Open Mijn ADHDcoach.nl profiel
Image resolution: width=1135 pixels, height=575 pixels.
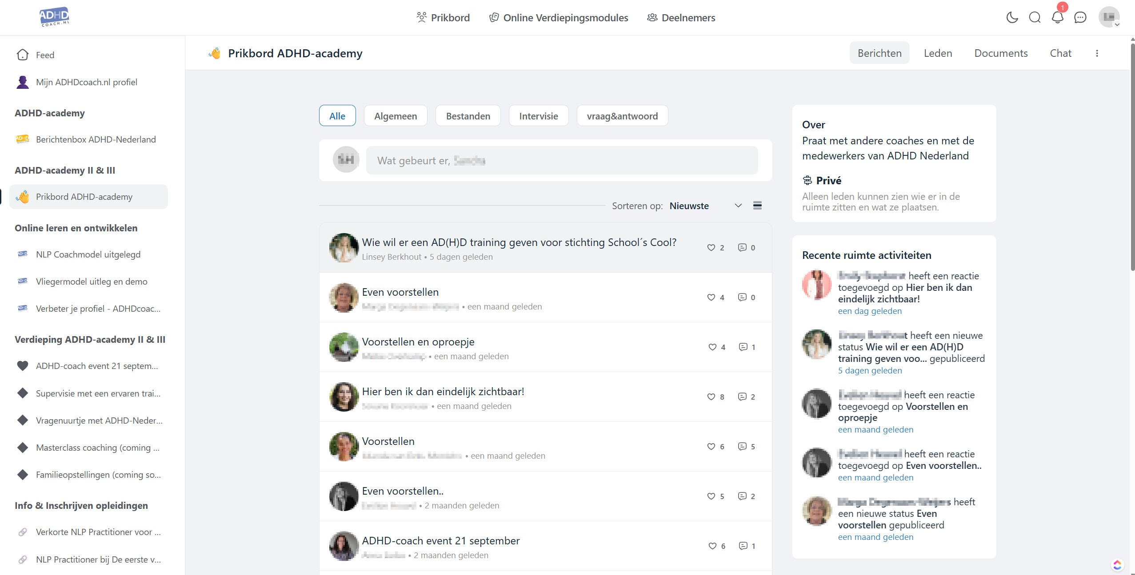(x=89, y=82)
